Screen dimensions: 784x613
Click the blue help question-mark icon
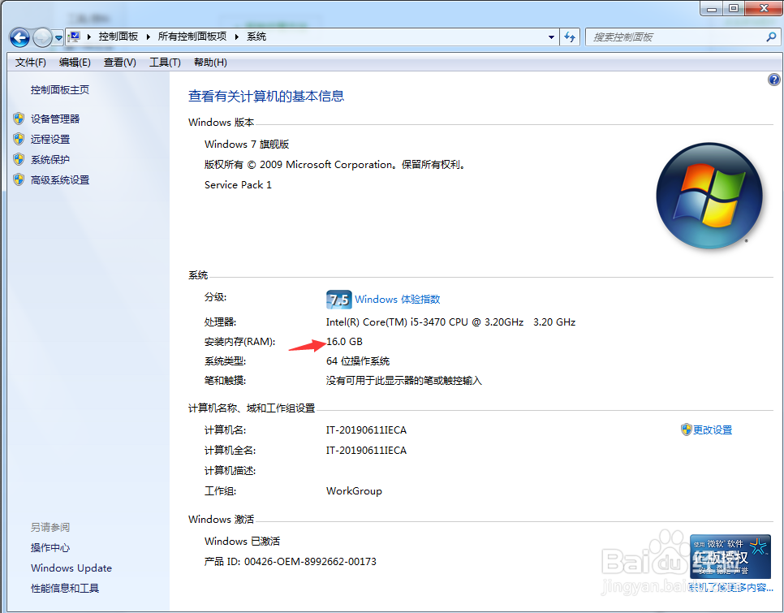773,80
